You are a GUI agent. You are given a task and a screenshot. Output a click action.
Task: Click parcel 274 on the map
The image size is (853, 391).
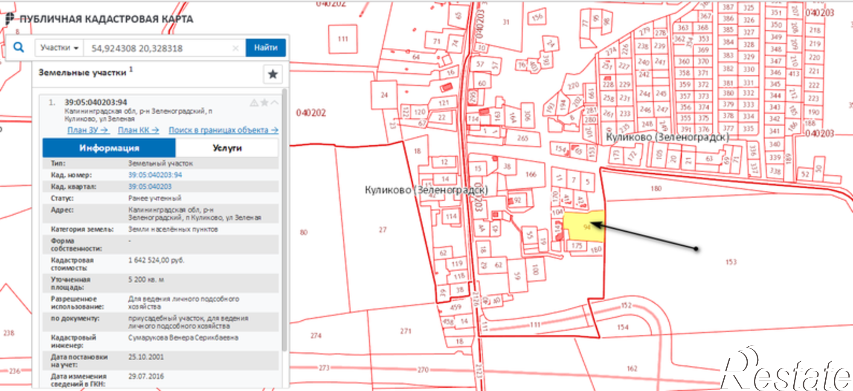tap(316, 336)
